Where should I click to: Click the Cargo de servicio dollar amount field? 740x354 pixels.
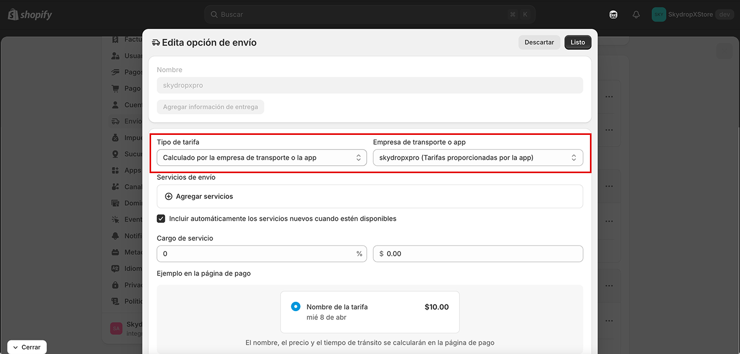[478, 254]
